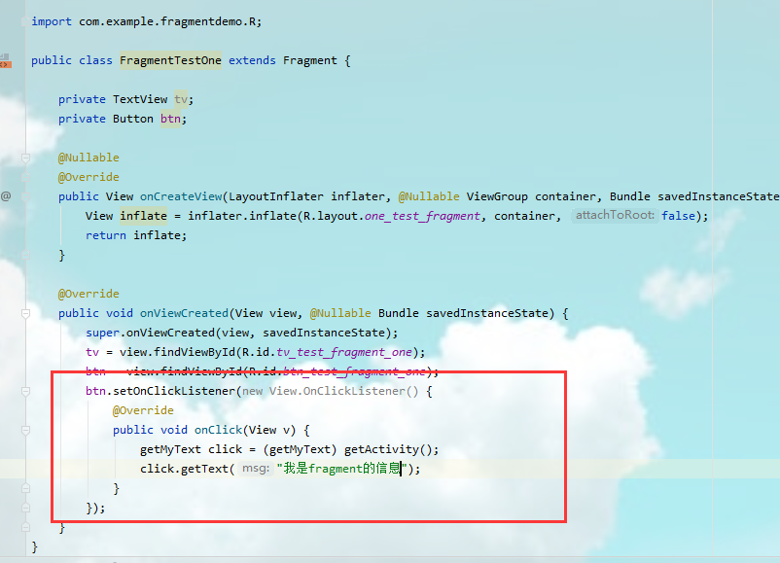780x563 pixels.
Task: Click the @Nullable annotation above onCreateView's @Override
Action: 89,158
